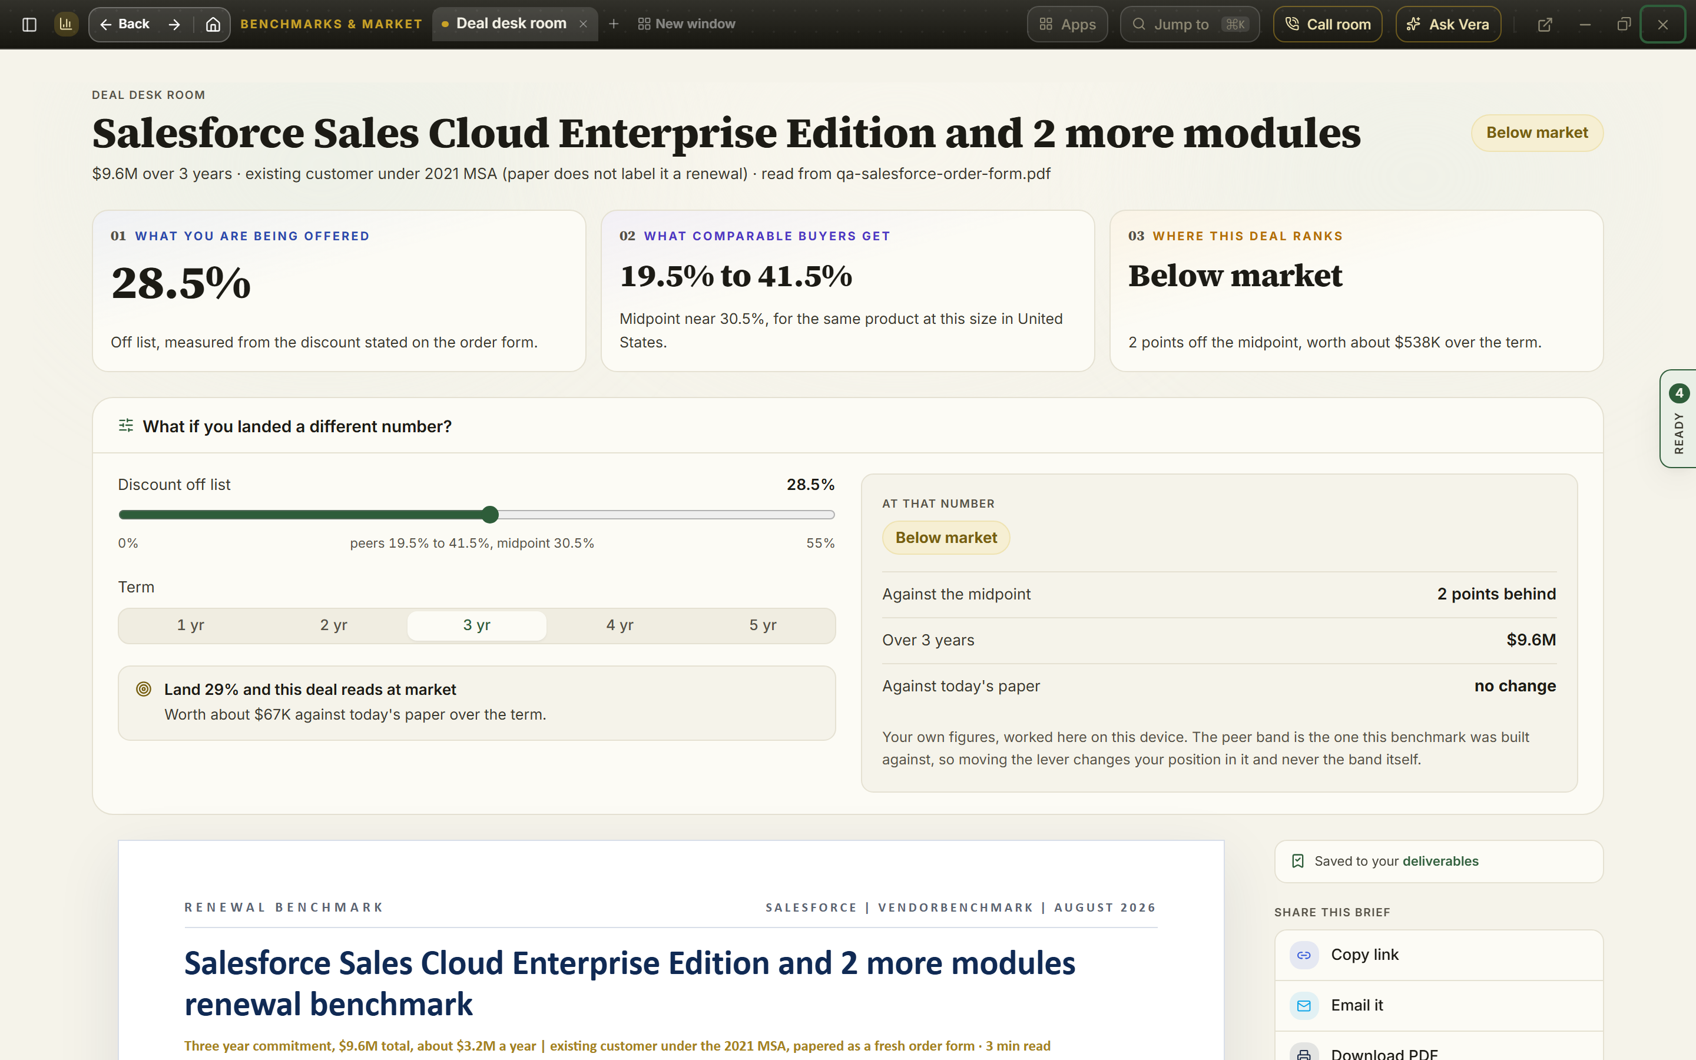Image resolution: width=1696 pixels, height=1060 pixels.
Task: Click the no change value
Action: [x=1515, y=685]
